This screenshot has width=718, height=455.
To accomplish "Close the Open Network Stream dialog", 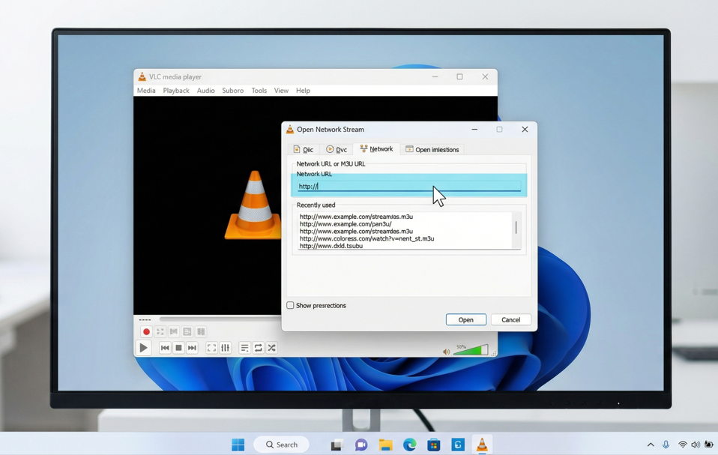I will click(x=525, y=130).
